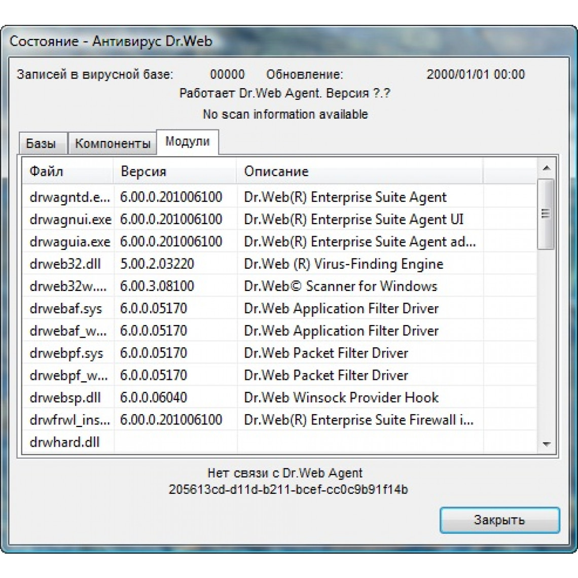578x578 pixels.
Task: Click Dr.Web(R) Enterprise Suite Agent UI description
Action: pyautogui.click(x=353, y=220)
